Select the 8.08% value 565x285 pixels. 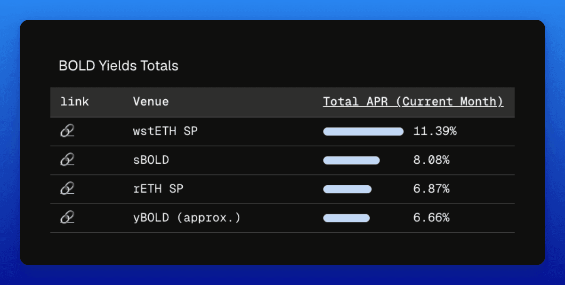[431, 160]
